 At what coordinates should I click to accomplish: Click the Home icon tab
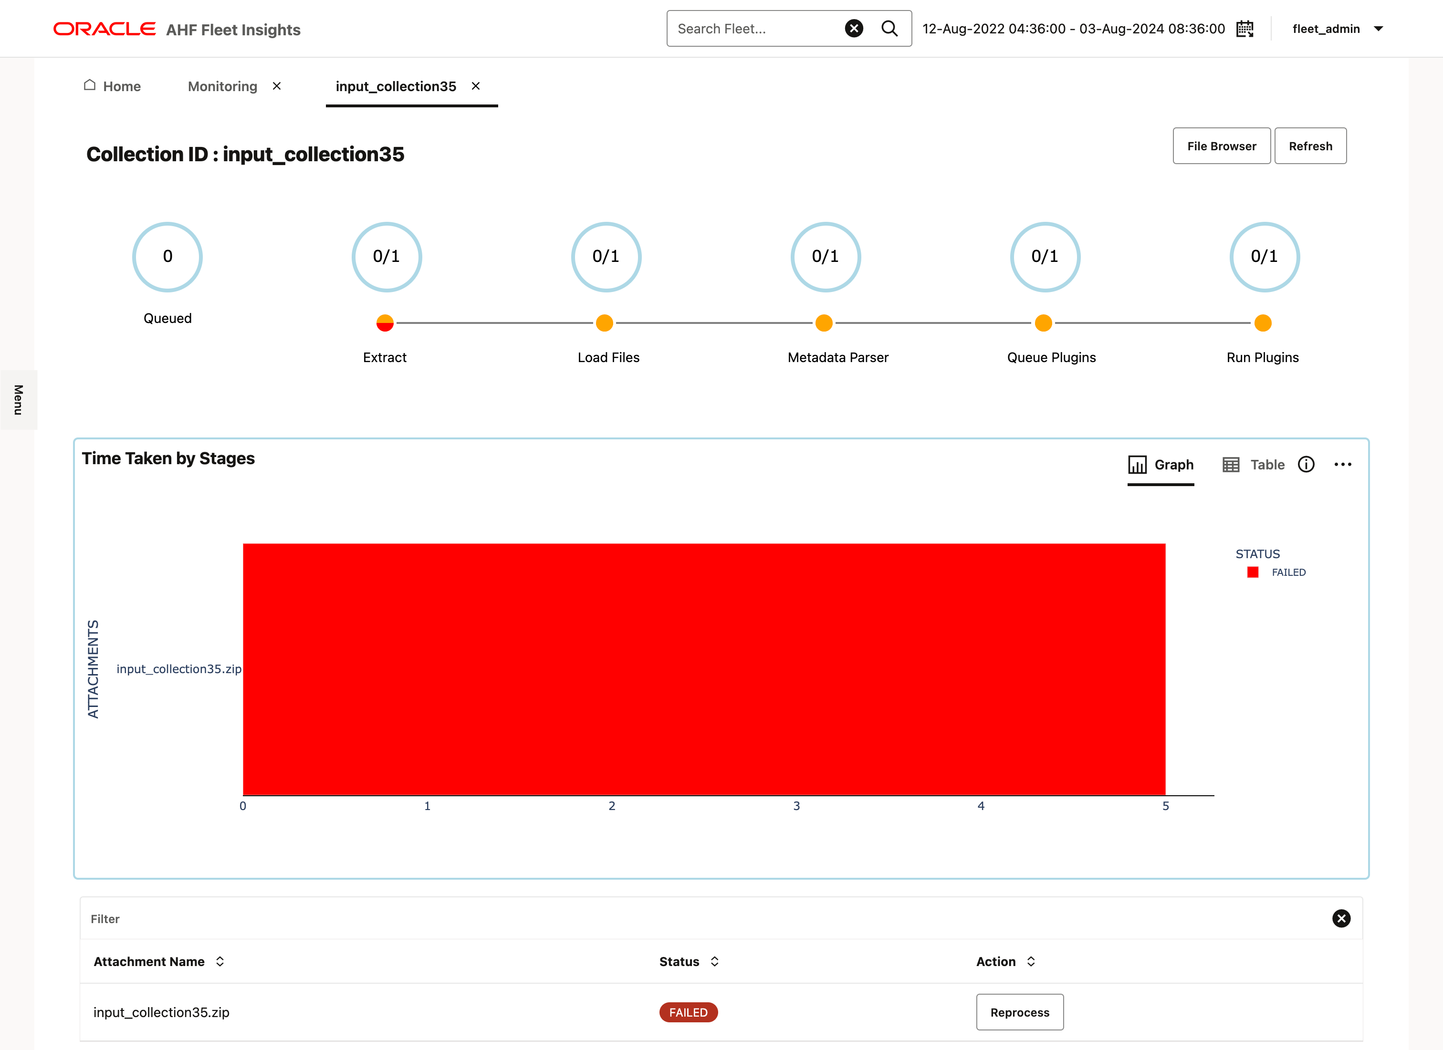112,86
